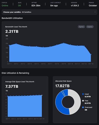
Task: Click the large blue Used donut segment
Action: coord(59,104)
